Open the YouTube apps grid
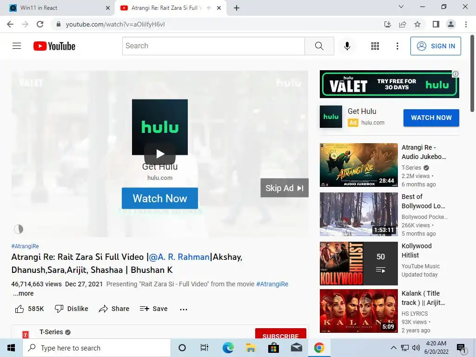Screen dimensions: 476x357 pos(375,46)
